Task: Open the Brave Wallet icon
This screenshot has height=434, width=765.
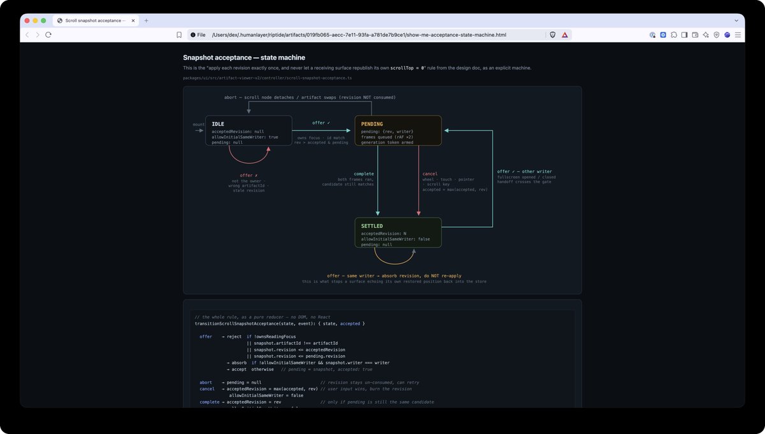Action: (696, 34)
